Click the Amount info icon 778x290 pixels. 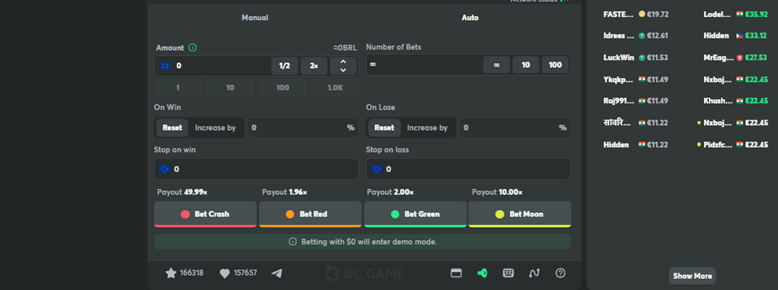(193, 48)
